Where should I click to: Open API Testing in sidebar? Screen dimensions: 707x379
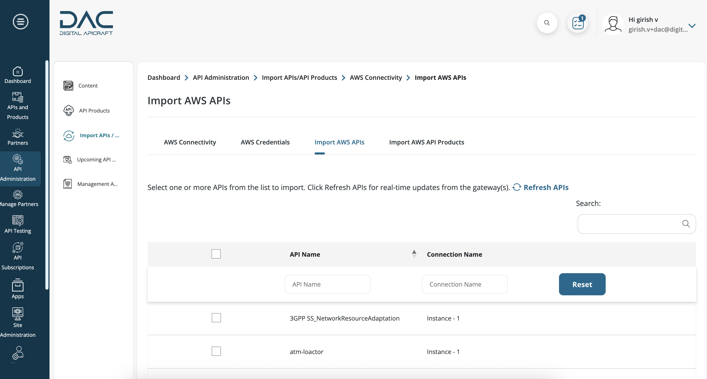pos(18,224)
